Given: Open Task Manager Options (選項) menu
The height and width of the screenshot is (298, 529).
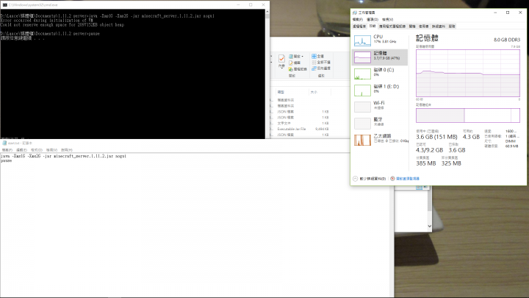Looking at the screenshot, I should coord(373,20).
